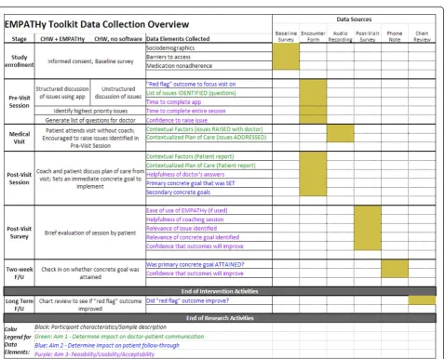Click Black: Participant characteristics legend entry

click(x=101, y=327)
